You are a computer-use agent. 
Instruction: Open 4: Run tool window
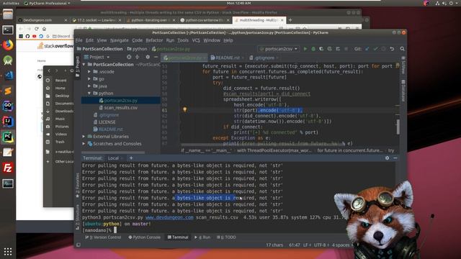click(202, 237)
